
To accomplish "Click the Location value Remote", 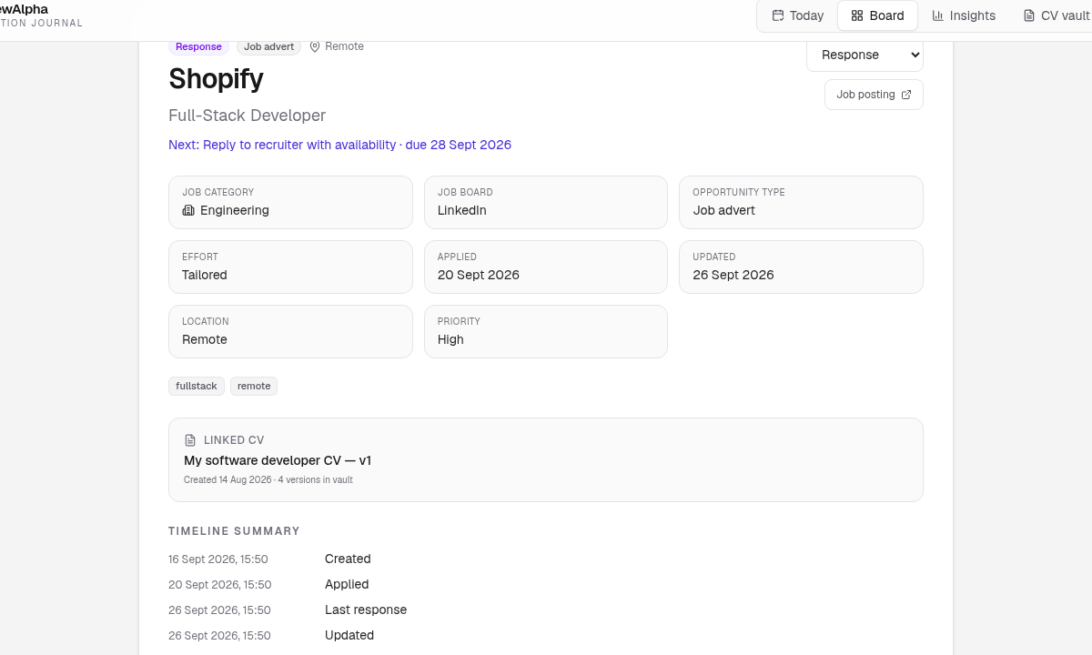I will pyautogui.click(x=205, y=339).
